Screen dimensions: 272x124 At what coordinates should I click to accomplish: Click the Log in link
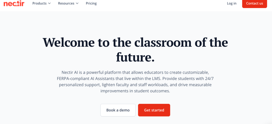coord(231,3)
